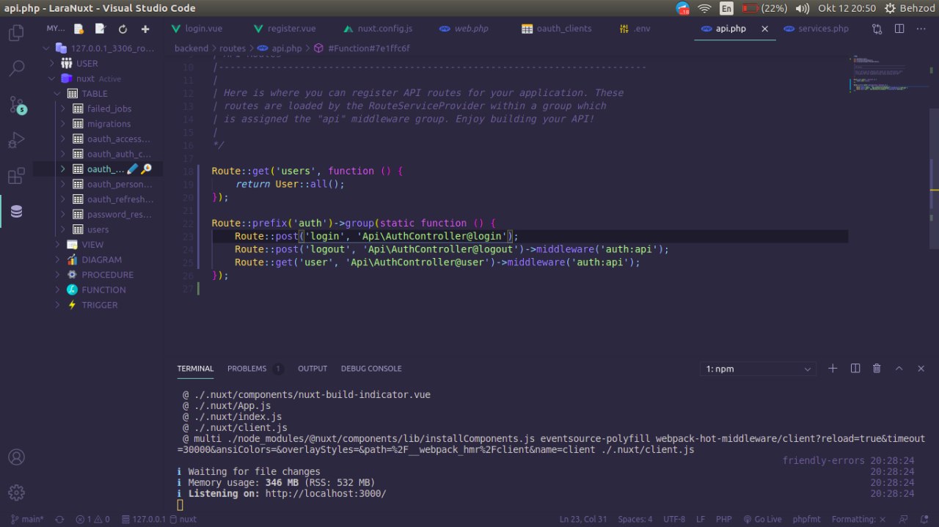The width and height of the screenshot is (939, 527).
Task: Click phpfmt in the status bar
Action: coord(807,519)
